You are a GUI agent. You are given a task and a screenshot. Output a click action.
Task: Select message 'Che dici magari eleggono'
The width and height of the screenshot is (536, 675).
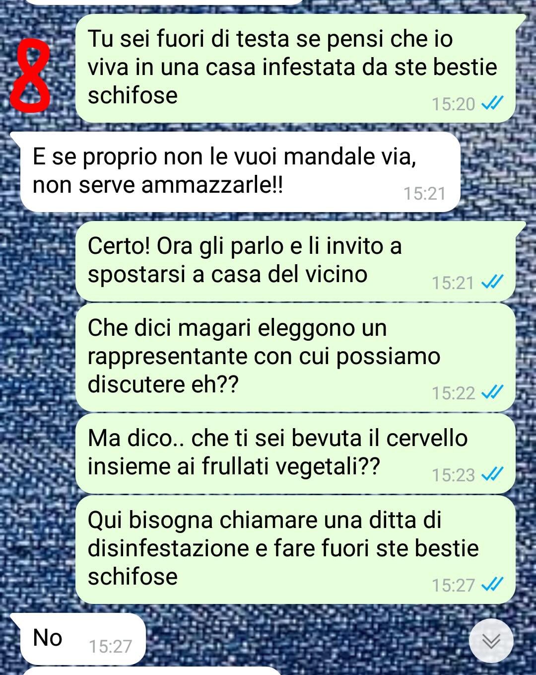(295, 358)
